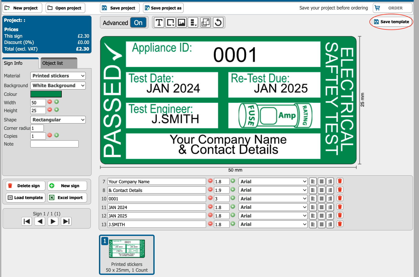Viewport: 419px width, 277px height.
Task: Open the Material dropdown
Action: 58,76
